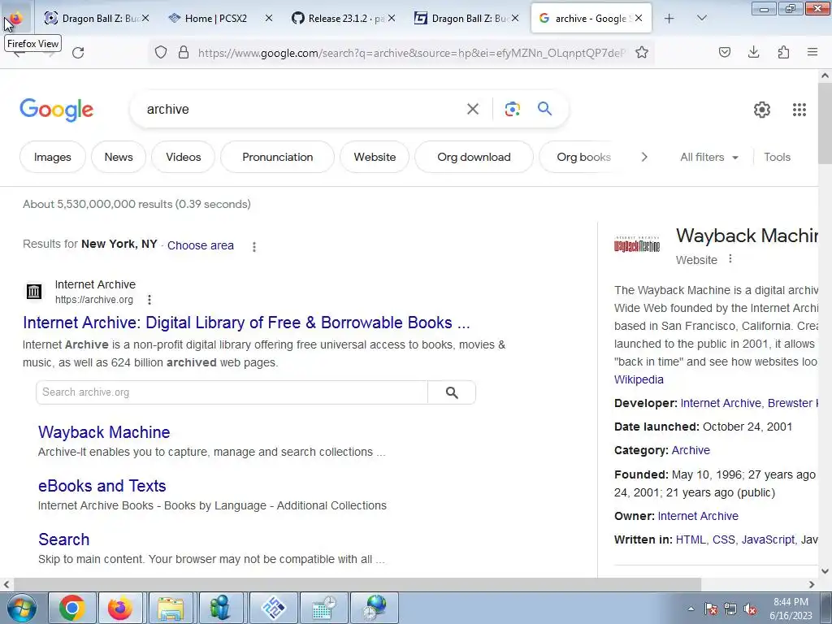Open the eBooks and Texts sitelink
832x624 pixels.
(x=102, y=486)
